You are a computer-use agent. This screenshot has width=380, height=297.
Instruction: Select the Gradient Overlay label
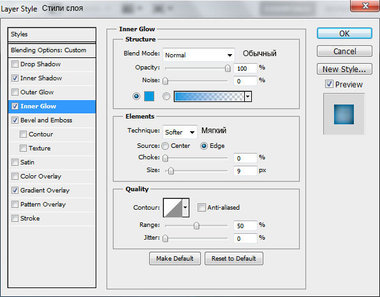[45, 191]
